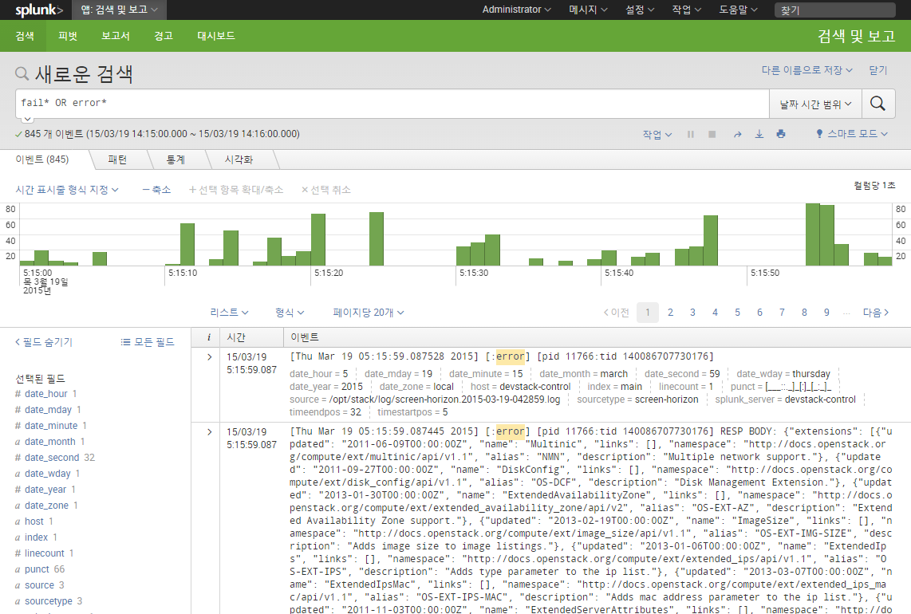The height and width of the screenshot is (614, 911).
Task: Open host field in sidebar
Action: coord(34,522)
